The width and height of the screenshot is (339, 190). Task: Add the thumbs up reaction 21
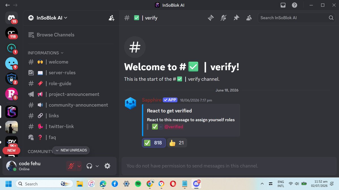click(x=177, y=143)
